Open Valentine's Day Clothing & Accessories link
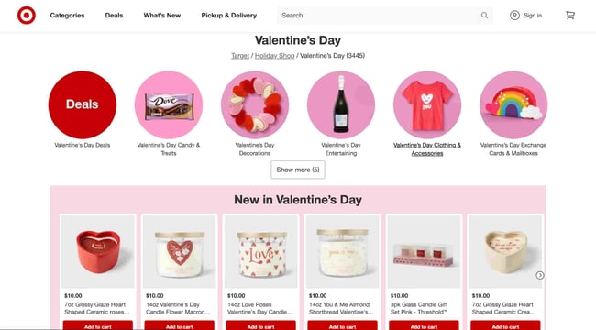This screenshot has height=330, width=596. click(427, 149)
